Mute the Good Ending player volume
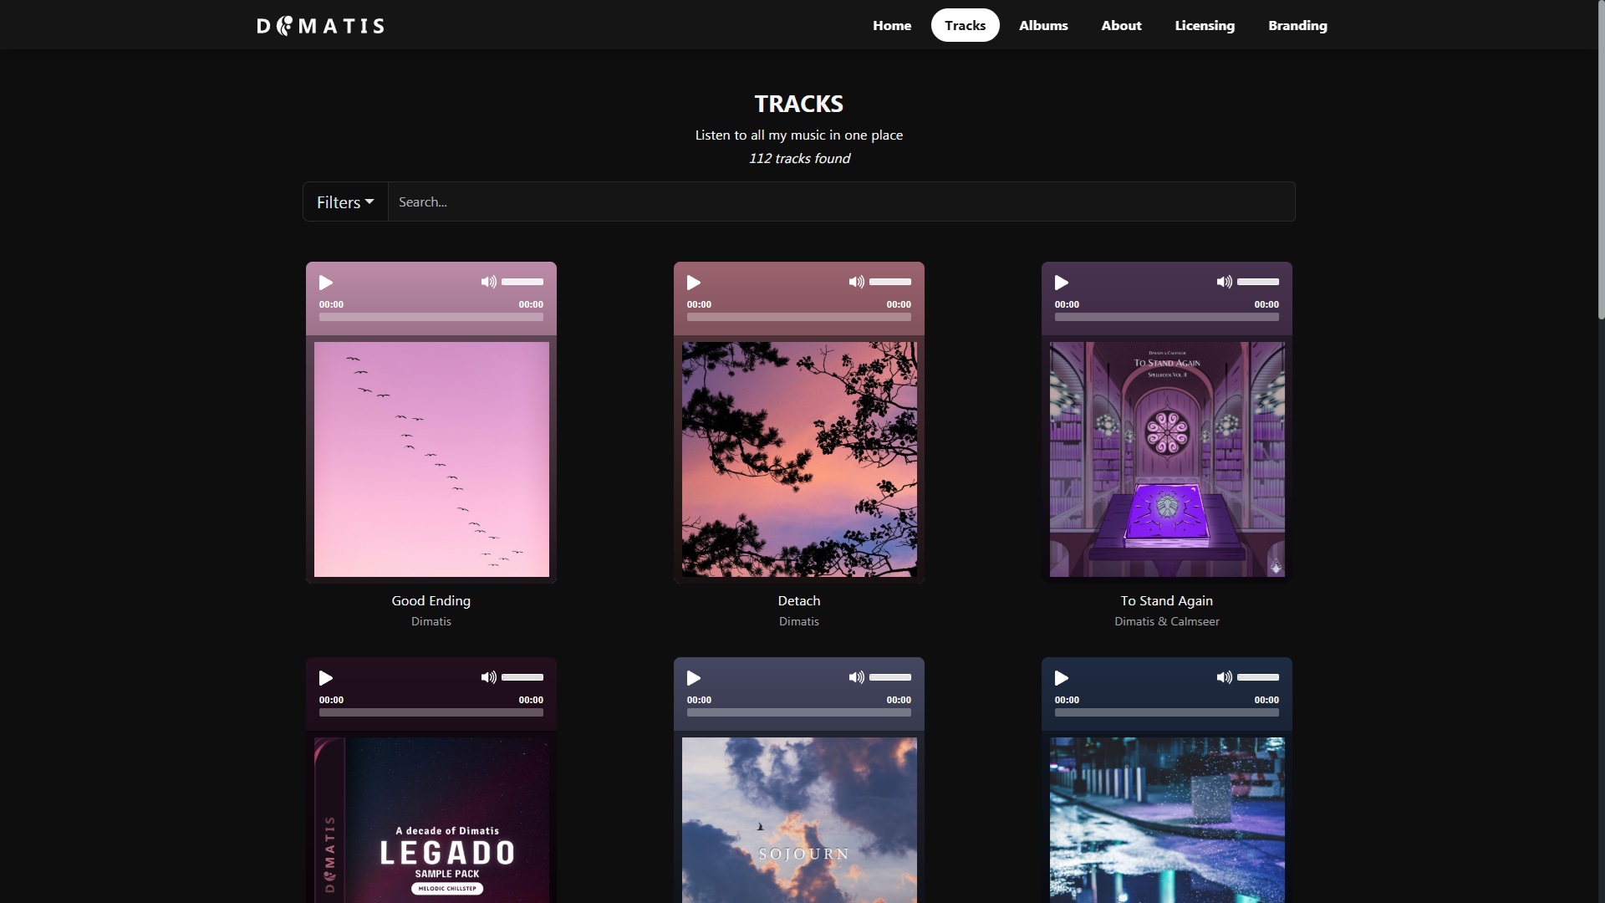Screen dimensions: 1605x903 [489, 282]
